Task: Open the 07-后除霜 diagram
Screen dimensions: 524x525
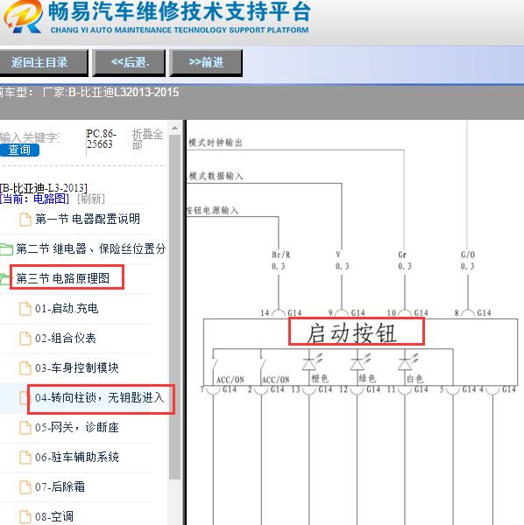Action: coord(60,486)
